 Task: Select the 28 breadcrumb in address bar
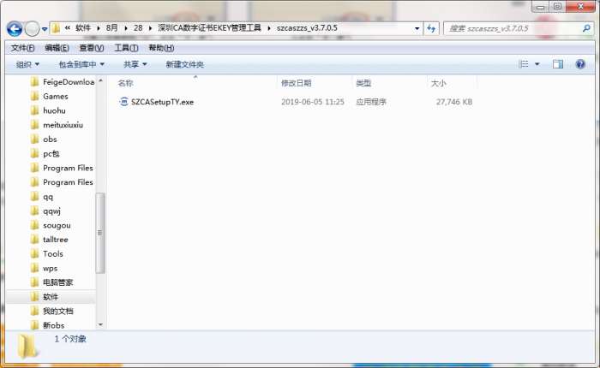click(x=138, y=28)
